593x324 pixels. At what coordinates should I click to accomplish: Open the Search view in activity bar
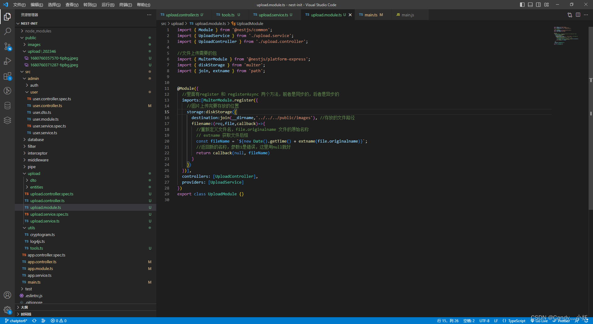point(7,31)
